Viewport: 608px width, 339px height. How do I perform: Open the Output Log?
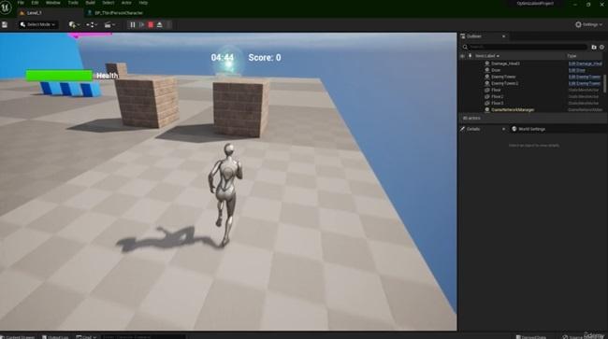point(55,337)
